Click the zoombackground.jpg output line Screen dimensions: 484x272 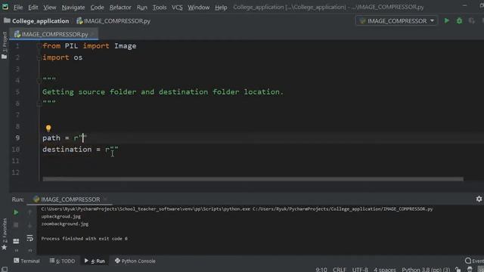click(x=65, y=224)
